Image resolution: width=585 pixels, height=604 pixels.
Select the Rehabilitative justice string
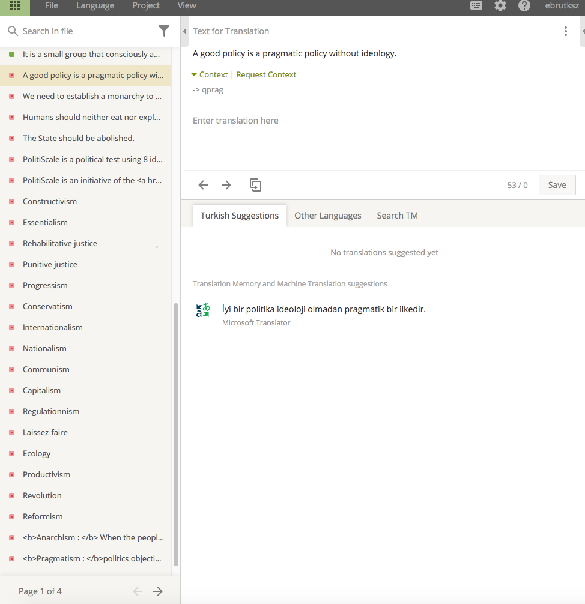[x=85, y=243]
